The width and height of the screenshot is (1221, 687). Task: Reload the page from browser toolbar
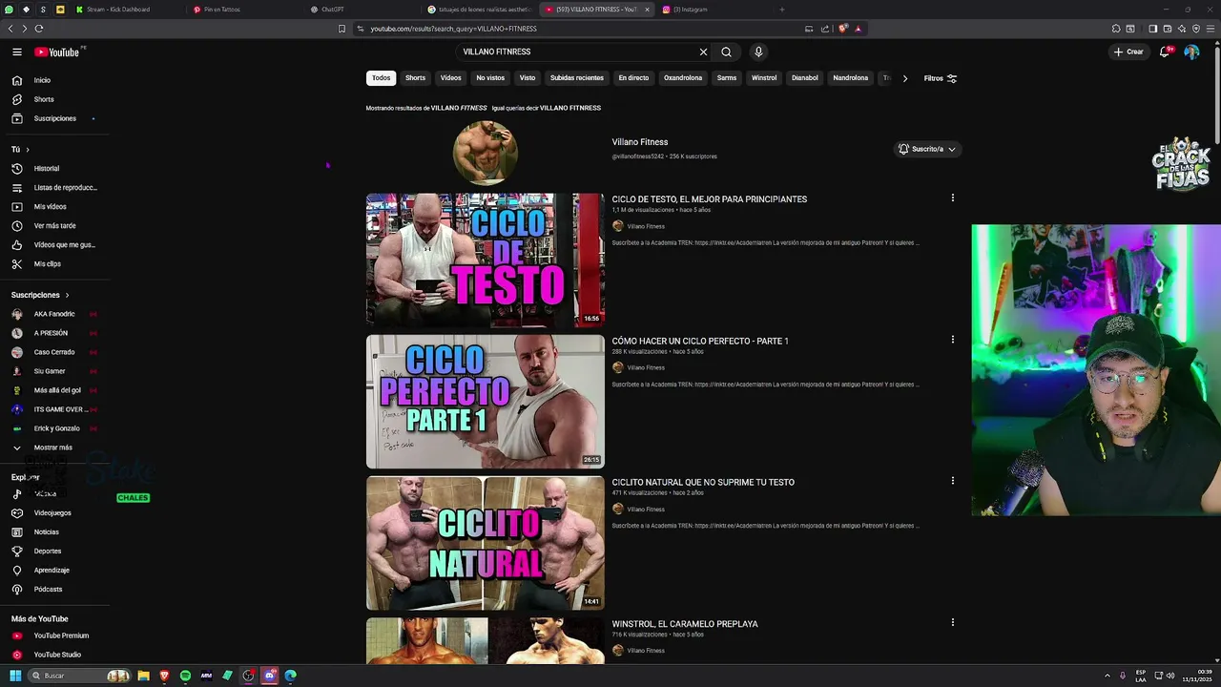[38, 29]
